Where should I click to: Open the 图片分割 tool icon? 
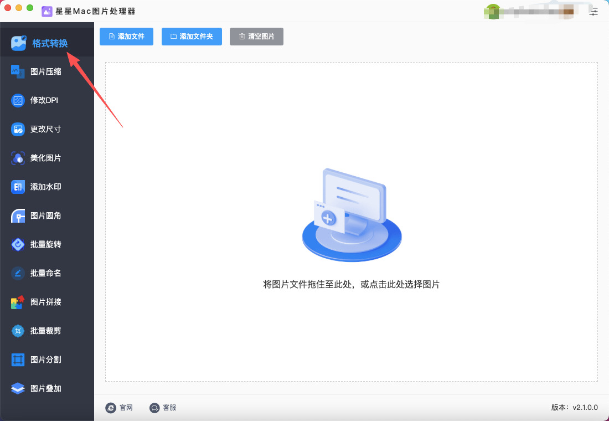[18, 360]
